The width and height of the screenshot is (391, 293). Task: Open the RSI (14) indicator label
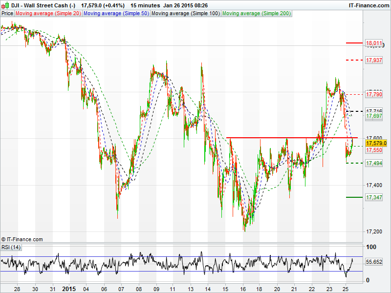[x=11, y=247]
